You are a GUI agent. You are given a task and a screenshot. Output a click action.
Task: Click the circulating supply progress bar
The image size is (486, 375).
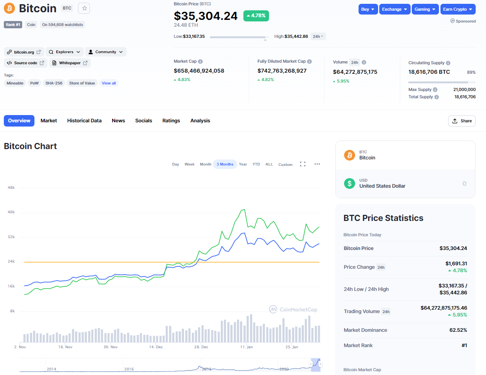click(442, 82)
